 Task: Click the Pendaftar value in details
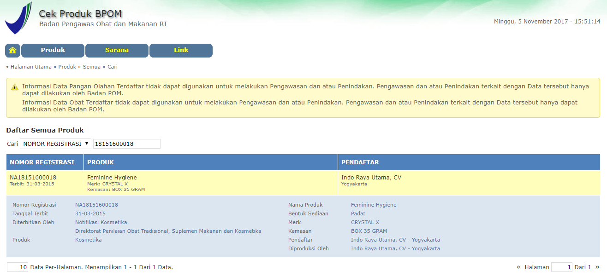coord(395,240)
